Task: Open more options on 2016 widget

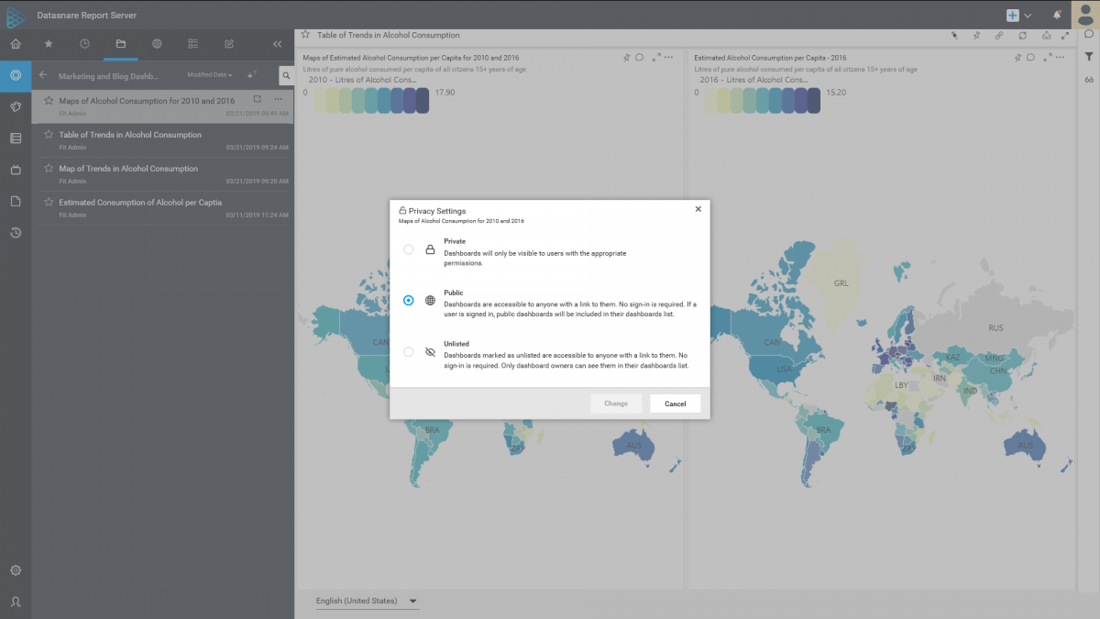Action: (x=1061, y=57)
